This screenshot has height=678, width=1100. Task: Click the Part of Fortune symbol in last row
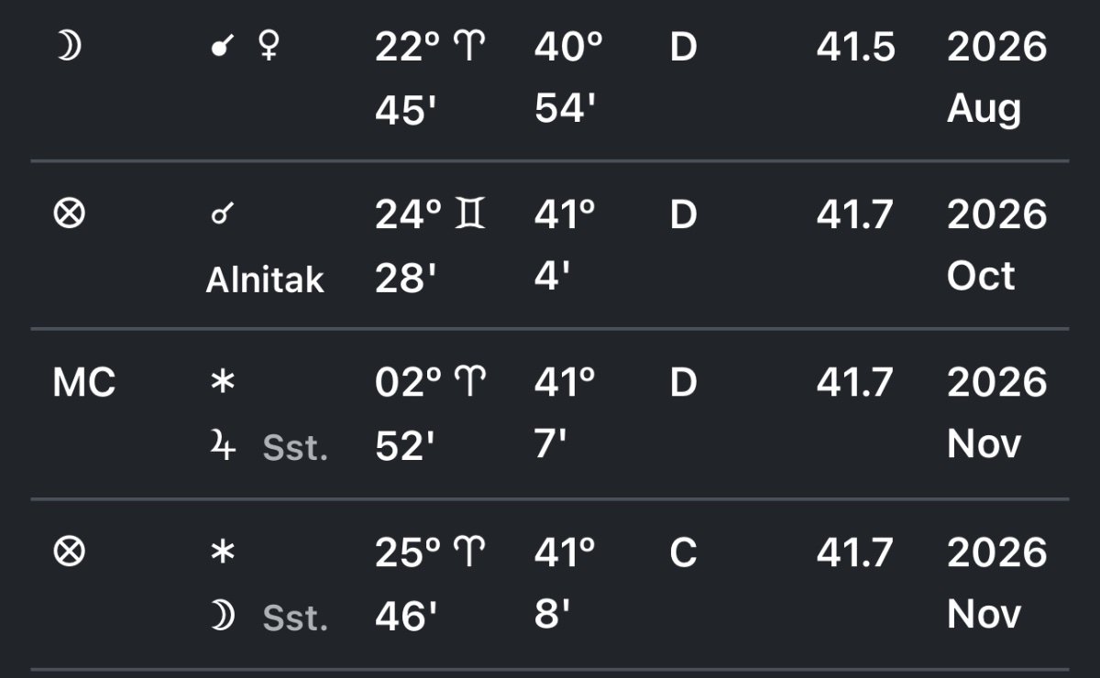pyautogui.click(x=71, y=552)
